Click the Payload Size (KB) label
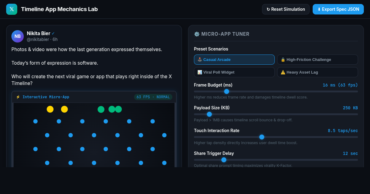 point(212,108)
